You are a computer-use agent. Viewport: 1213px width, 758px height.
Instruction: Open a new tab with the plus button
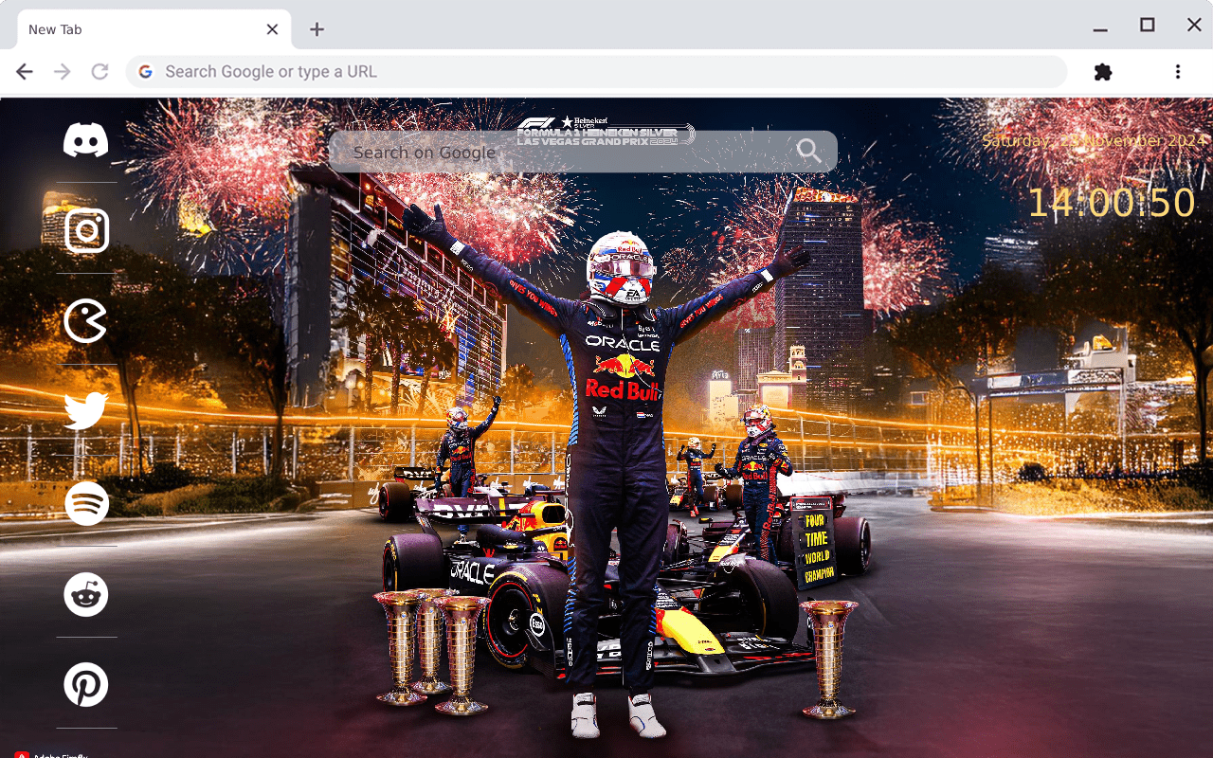[317, 29]
